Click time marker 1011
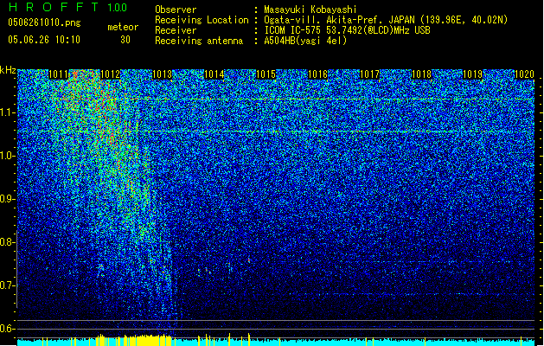 pyautogui.click(x=58, y=74)
